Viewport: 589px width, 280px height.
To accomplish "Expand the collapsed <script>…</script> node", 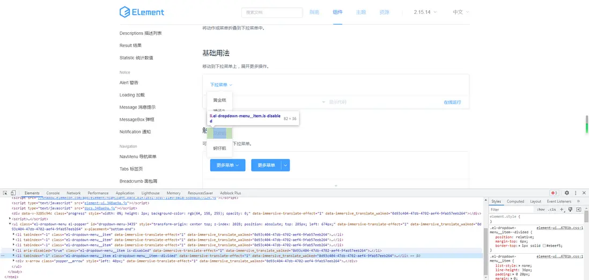I will (11, 218).
